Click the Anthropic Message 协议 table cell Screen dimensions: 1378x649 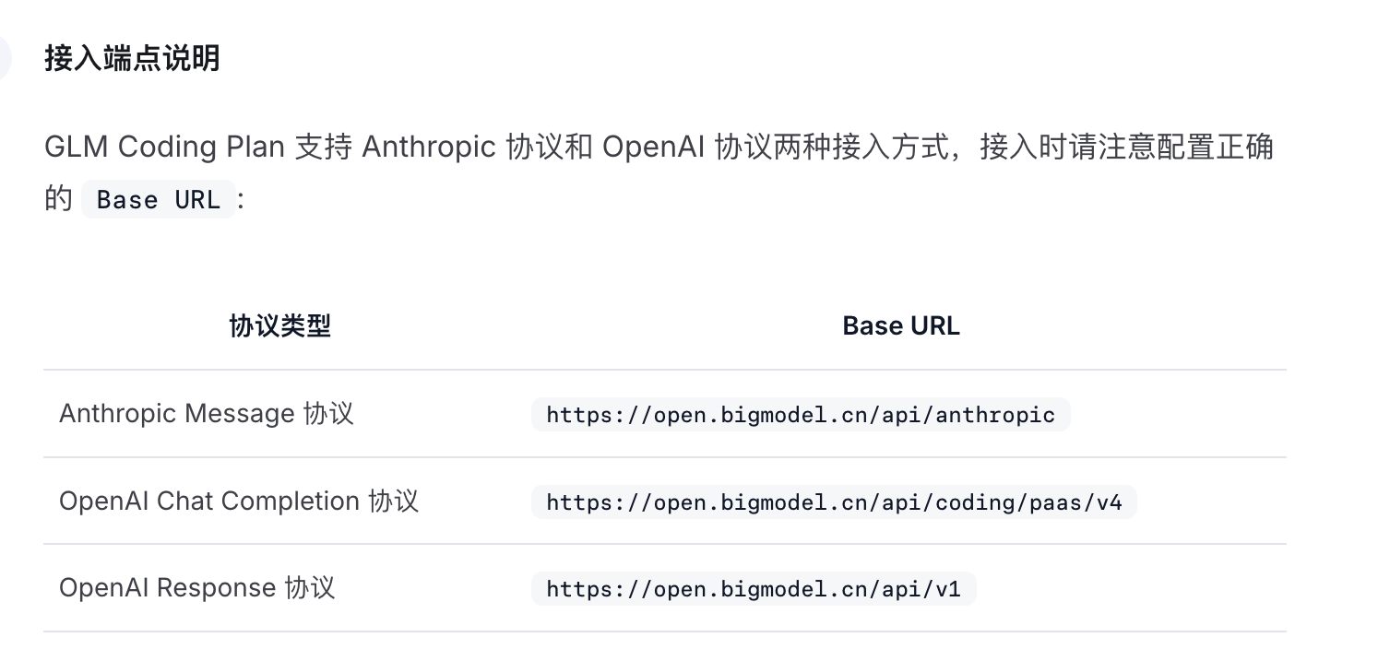click(207, 413)
